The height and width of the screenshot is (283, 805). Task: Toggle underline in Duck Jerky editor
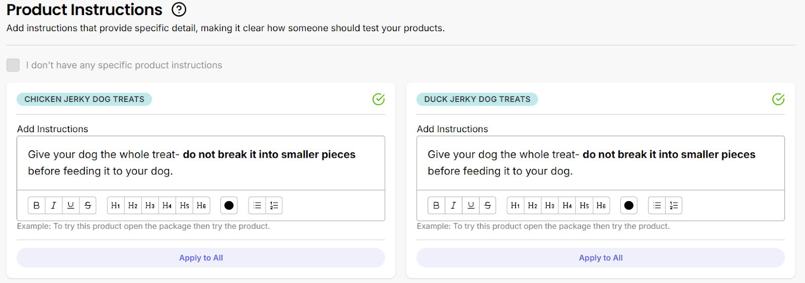[x=470, y=206]
